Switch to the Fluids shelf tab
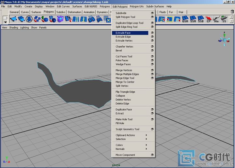 (x=163, y=12)
